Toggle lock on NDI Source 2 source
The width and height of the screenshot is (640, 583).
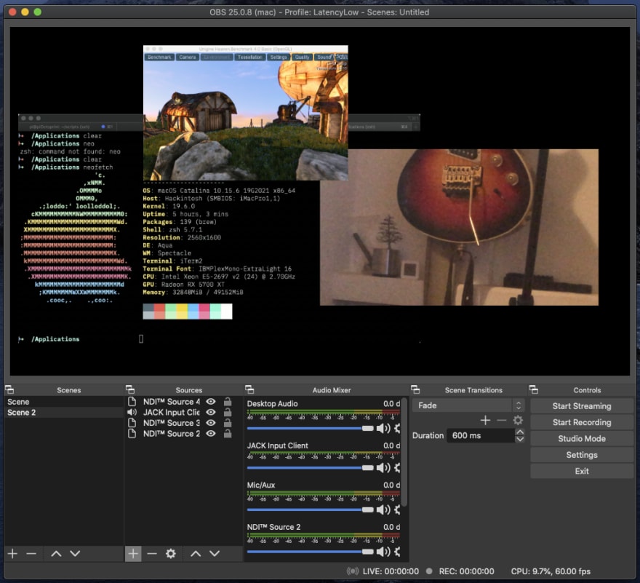click(x=228, y=434)
